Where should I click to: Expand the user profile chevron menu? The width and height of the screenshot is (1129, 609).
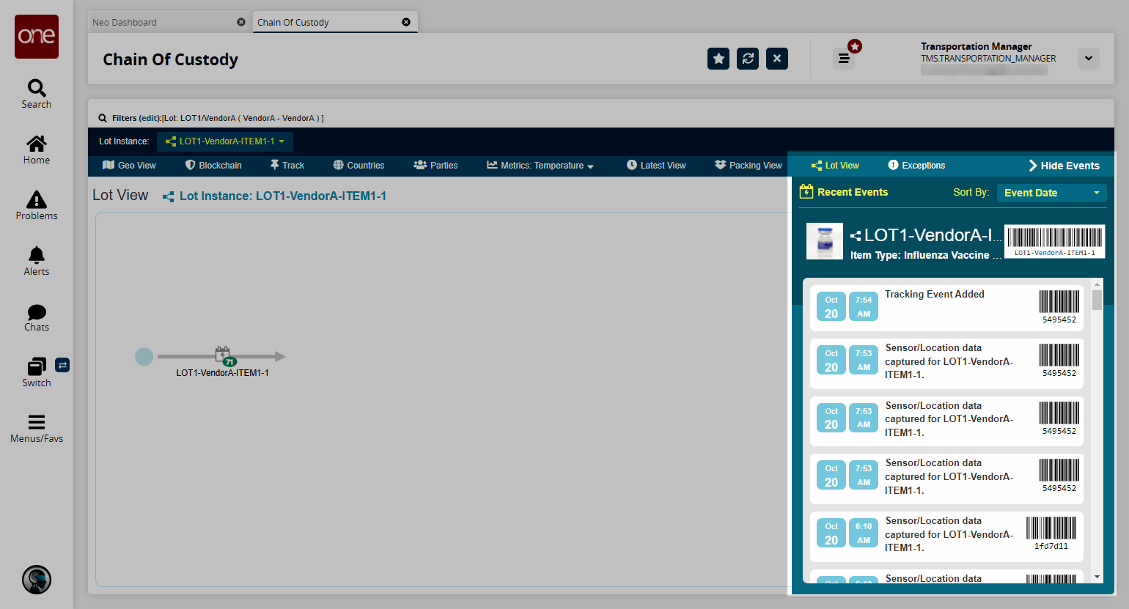pyautogui.click(x=1089, y=59)
